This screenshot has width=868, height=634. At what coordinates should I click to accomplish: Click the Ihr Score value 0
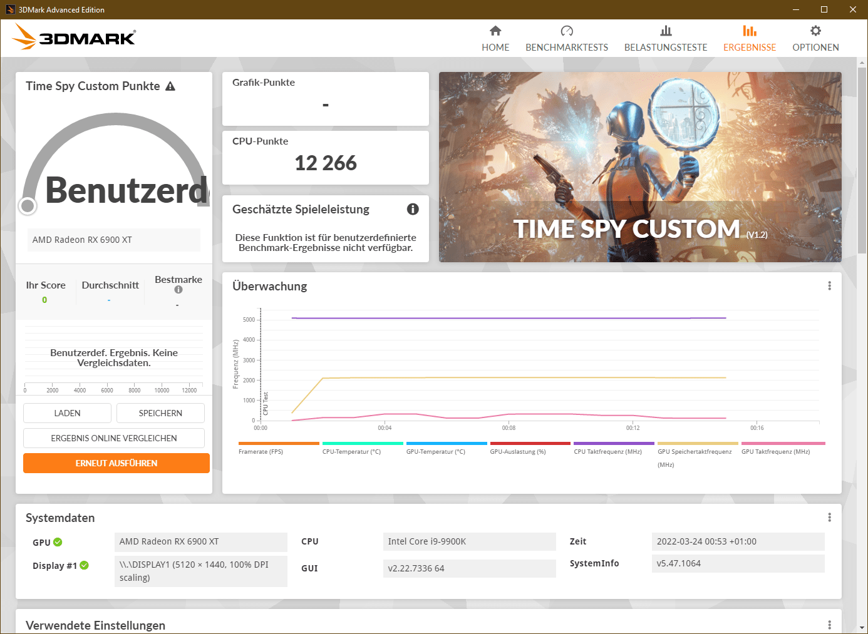pyautogui.click(x=44, y=300)
